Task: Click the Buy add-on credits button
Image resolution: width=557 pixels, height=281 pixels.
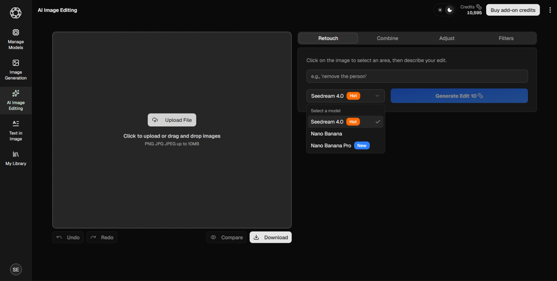Action: point(512,10)
